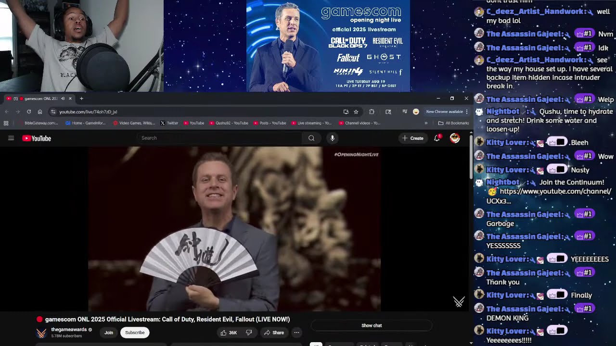Open thegameawards channel avatar
This screenshot has width=616, height=346.
coord(42,333)
